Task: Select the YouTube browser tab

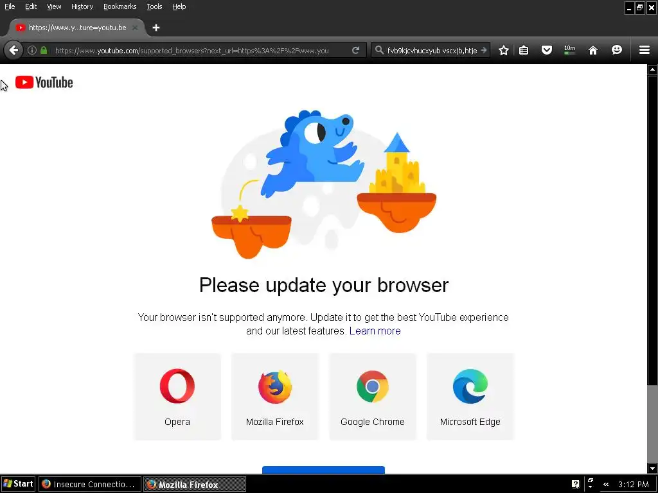Action: pyautogui.click(x=77, y=28)
